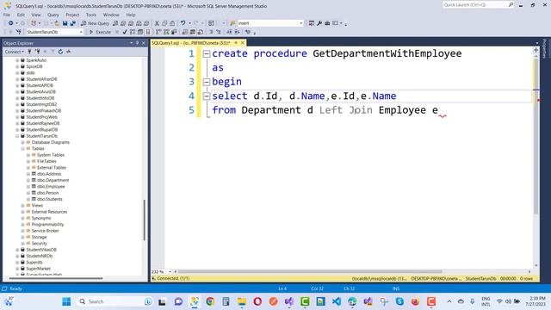The image size is (551, 310).
Task: Open the Connect dropdown in Object Explorer
Action: [x=15, y=52]
